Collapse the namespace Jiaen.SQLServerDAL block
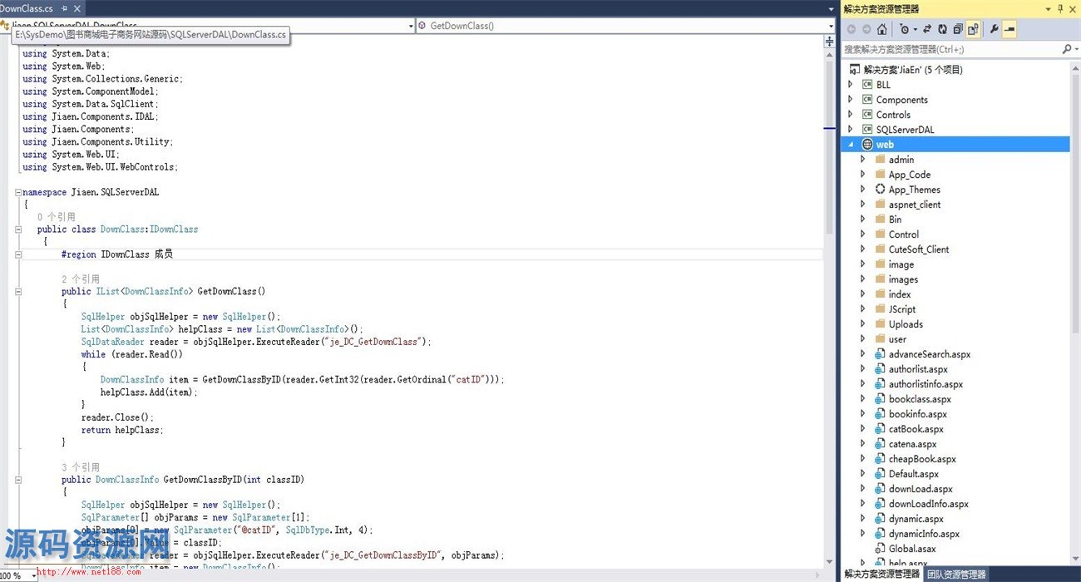The height and width of the screenshot is (582, 1081). pyautogui.click(x=18, y=192)
